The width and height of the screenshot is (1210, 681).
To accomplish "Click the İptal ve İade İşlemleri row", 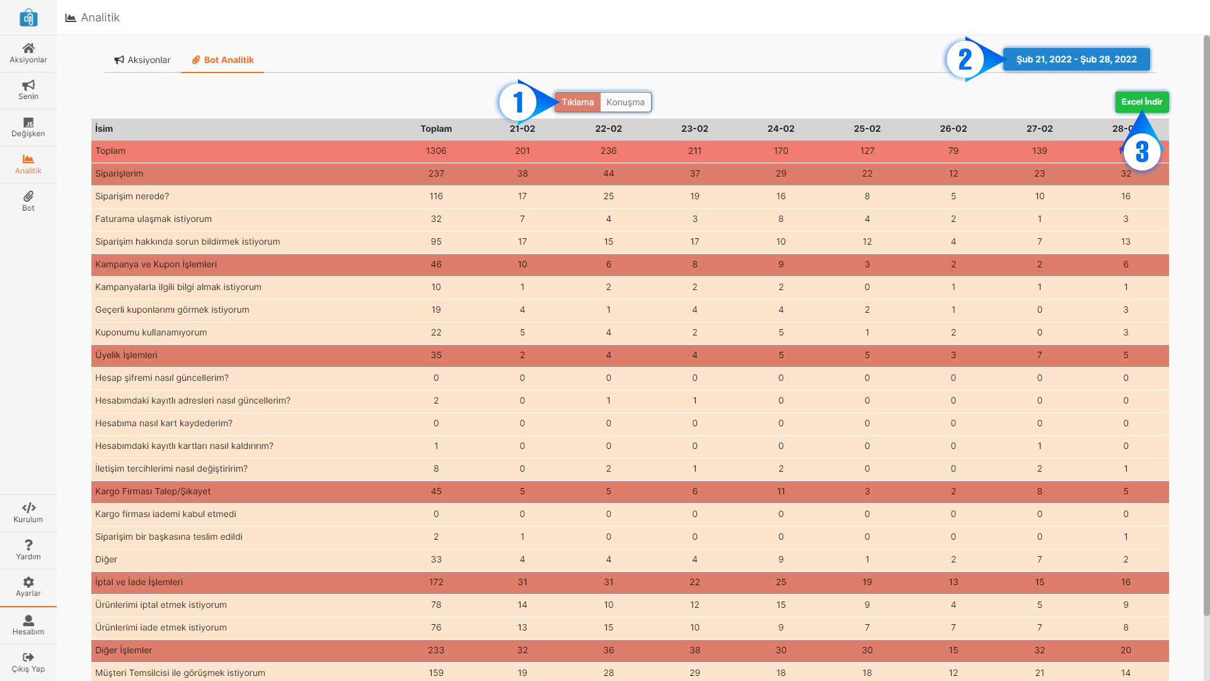I will pos(139,582).
